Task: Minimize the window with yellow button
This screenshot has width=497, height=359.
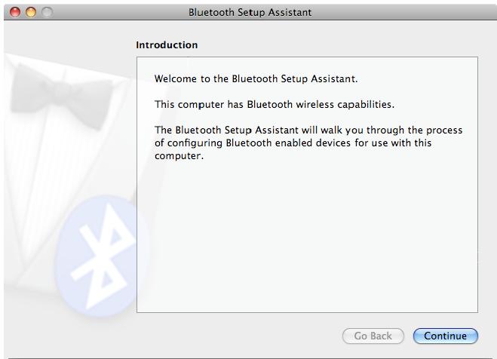Action: (x=31, y=12)
